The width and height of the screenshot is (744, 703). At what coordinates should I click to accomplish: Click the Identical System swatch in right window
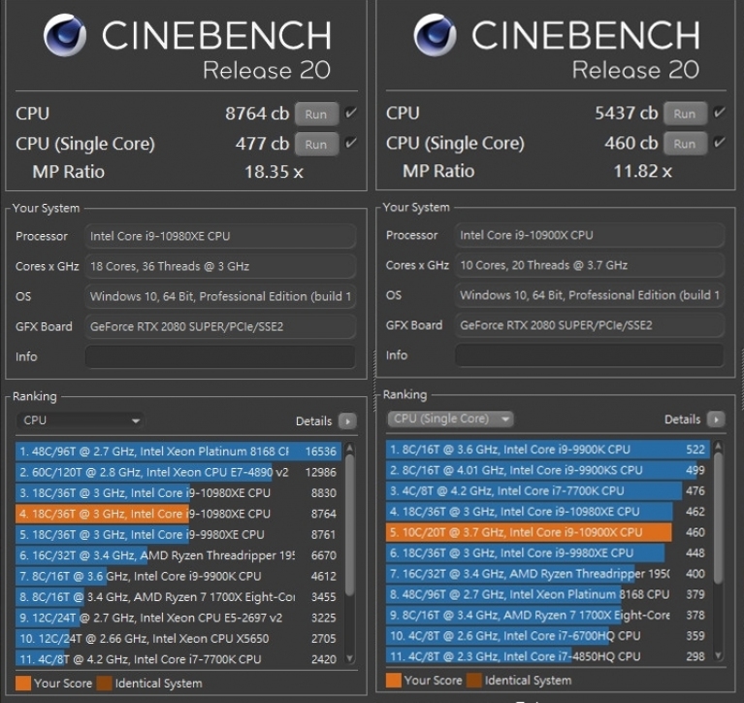click(x=474, y=681)
